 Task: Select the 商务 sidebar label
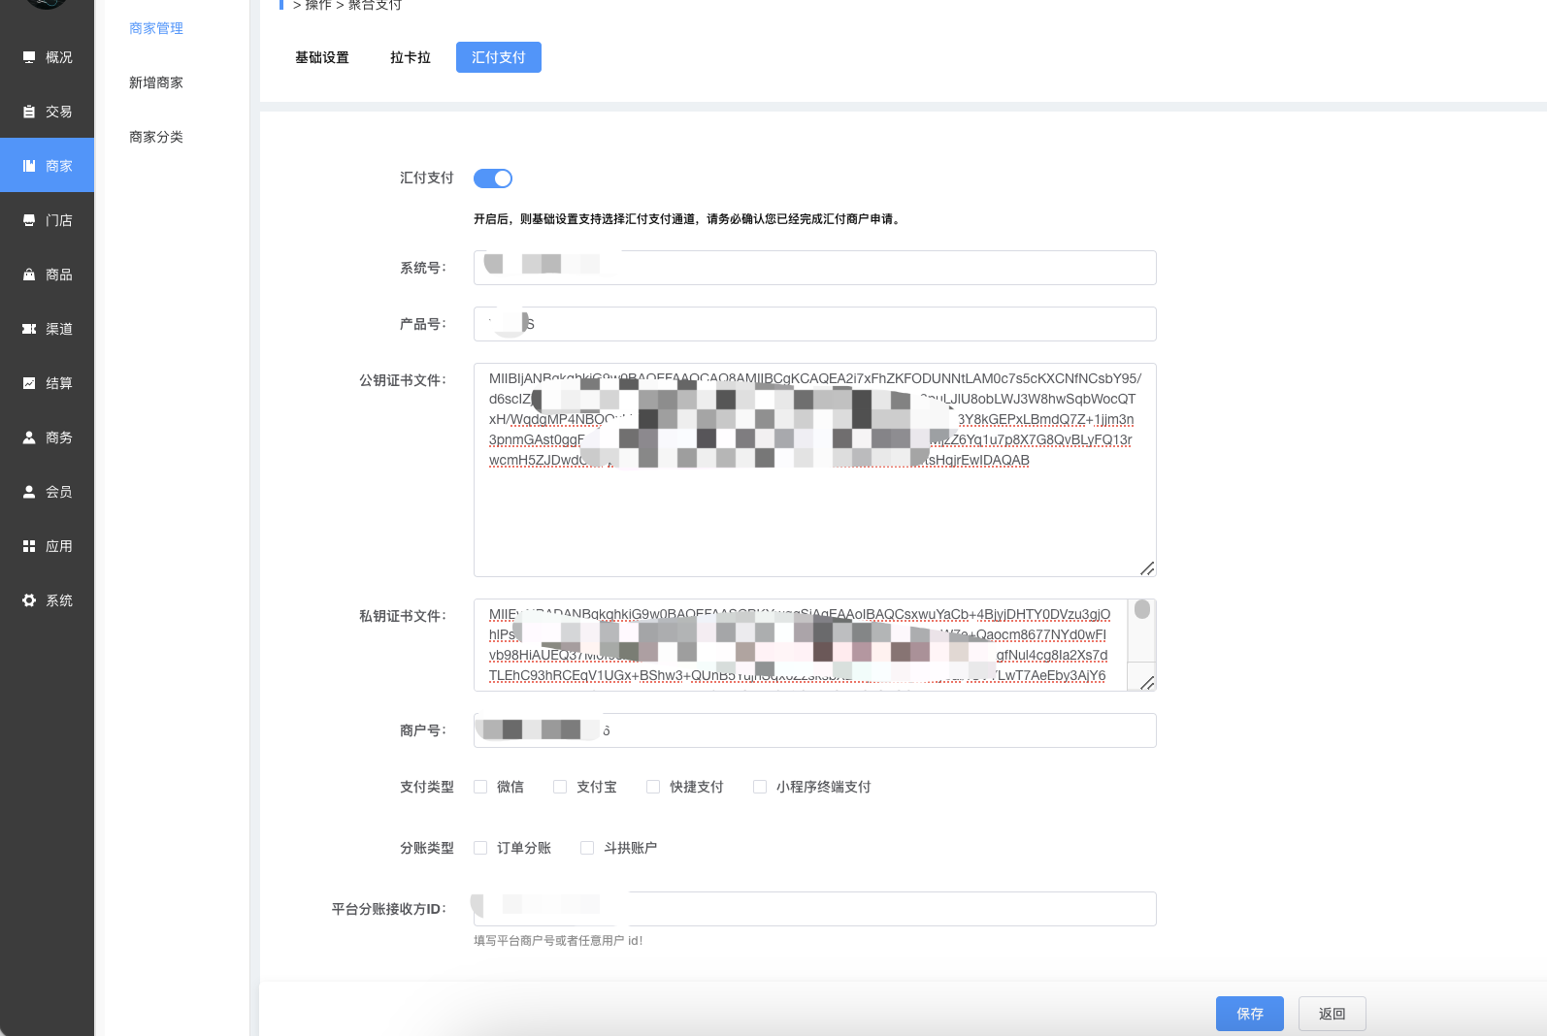pos(59,437)
